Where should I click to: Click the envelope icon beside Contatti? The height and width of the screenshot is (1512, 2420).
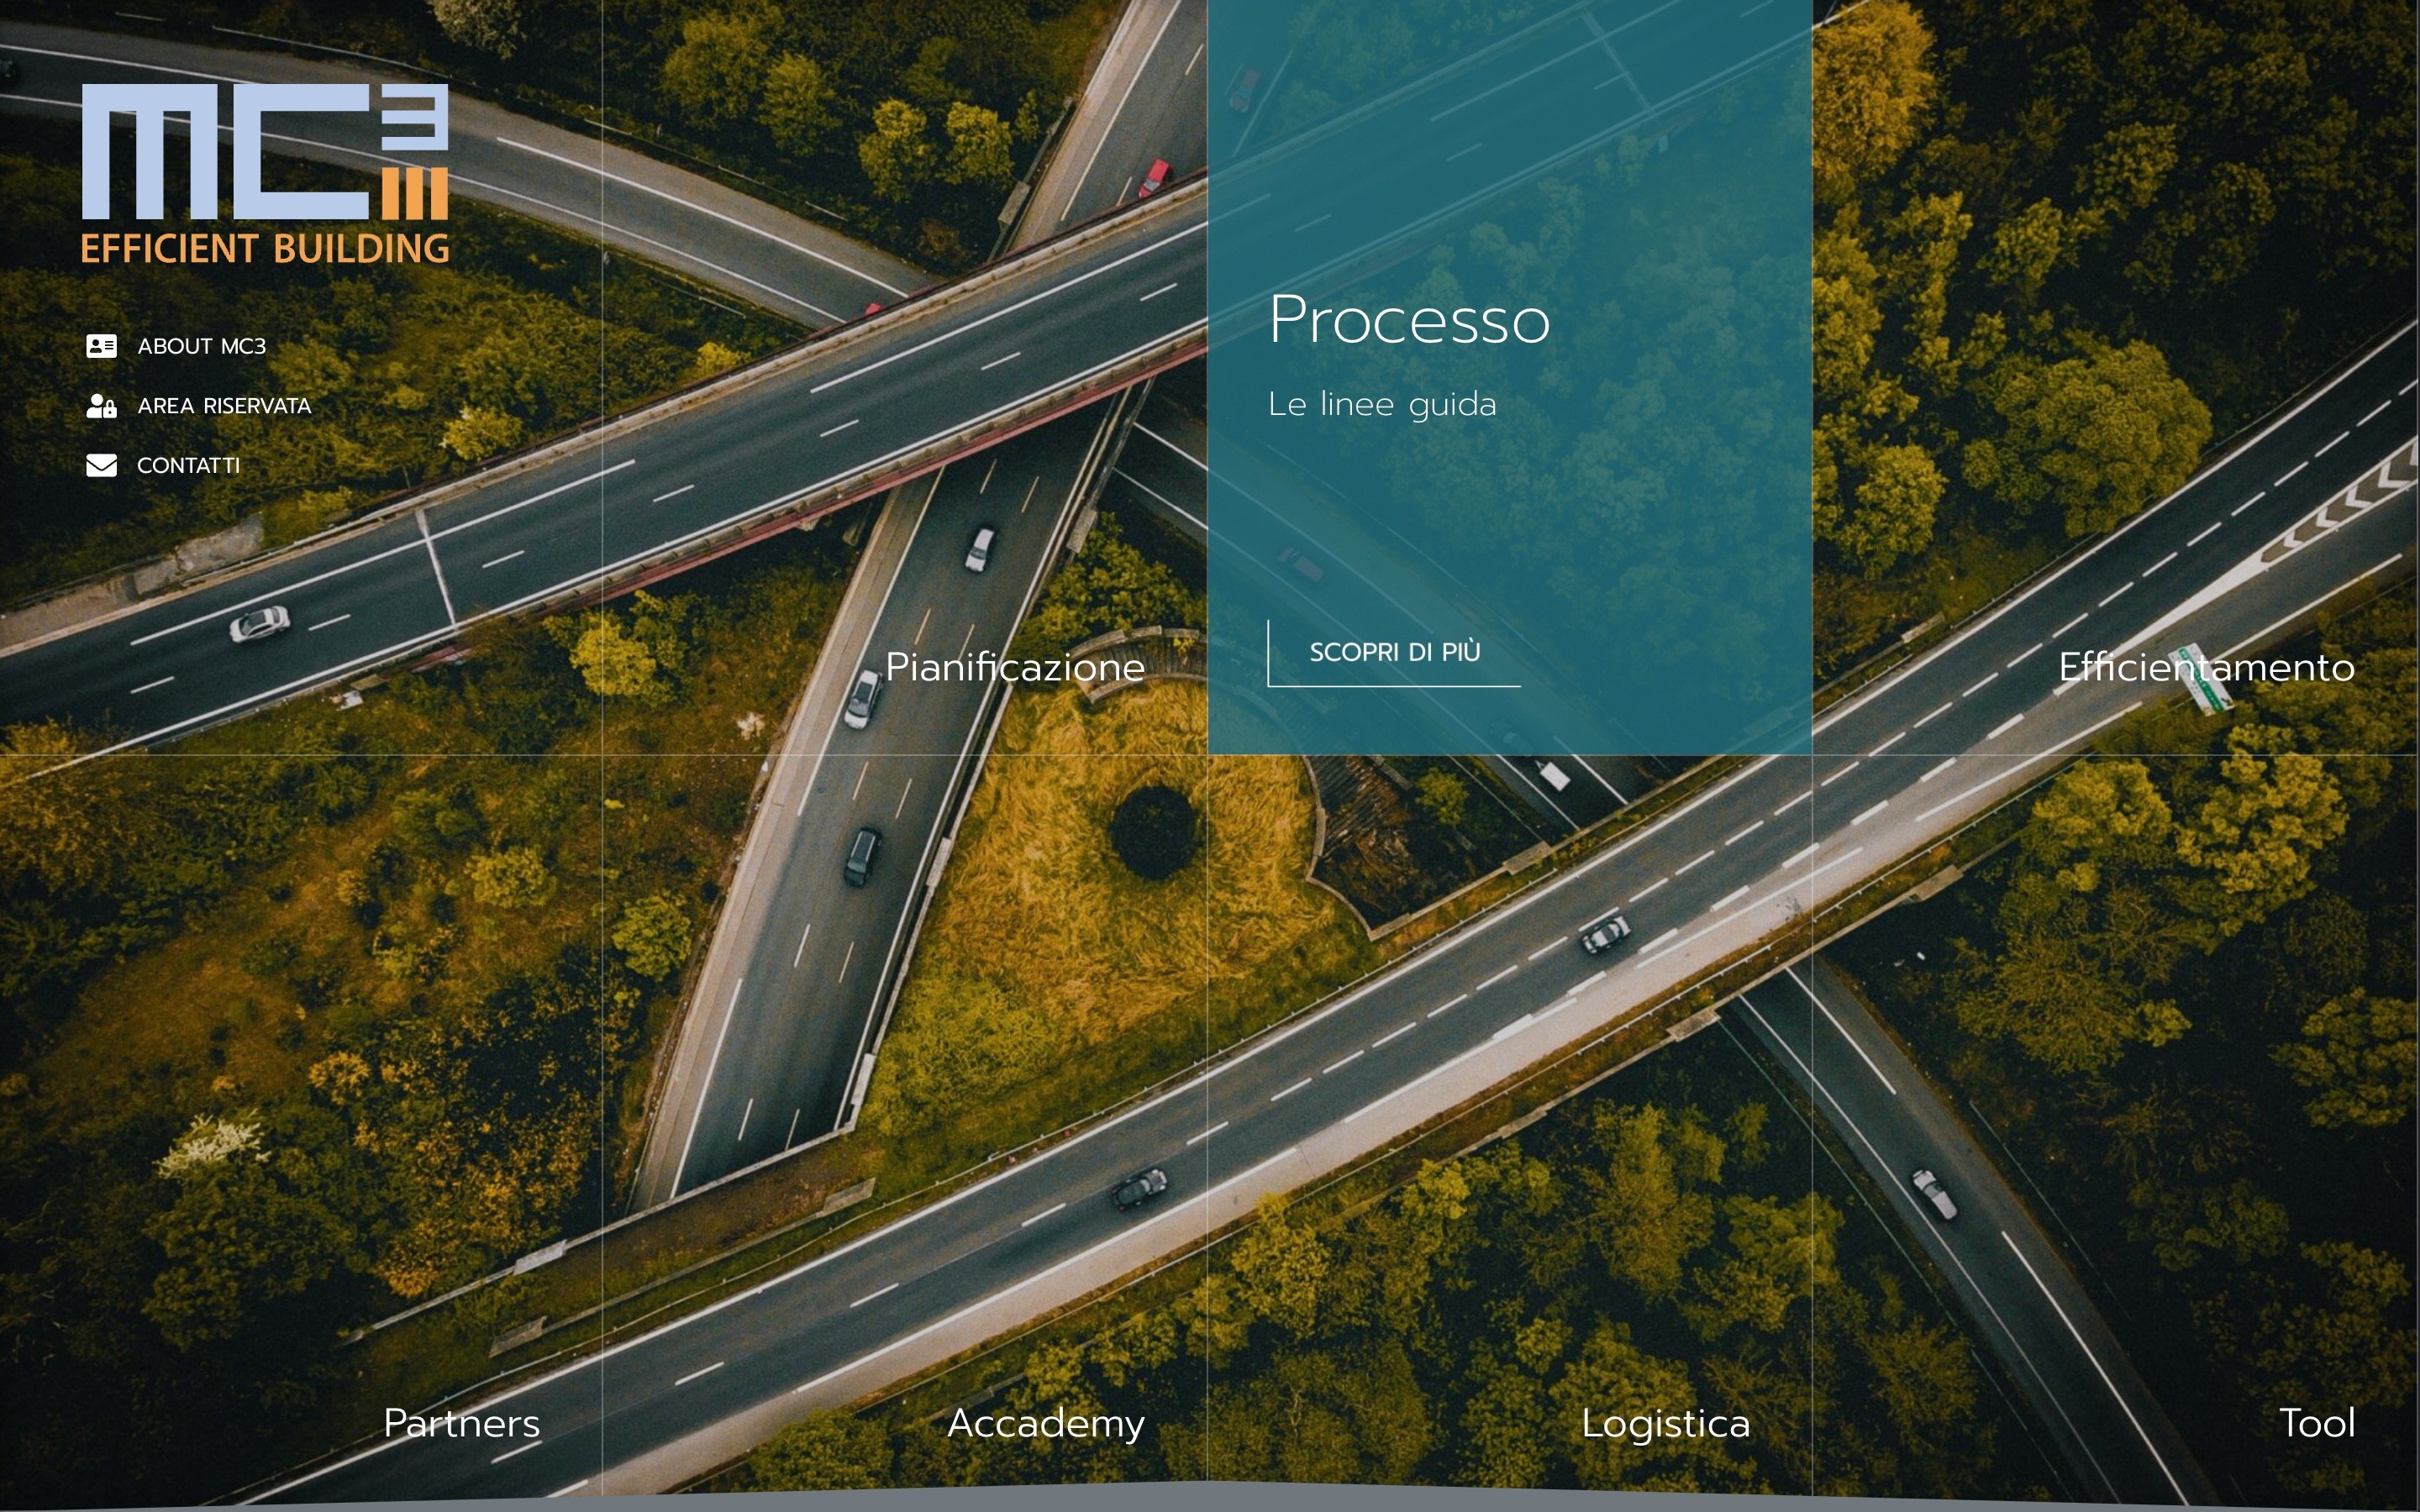click(101, 466)
